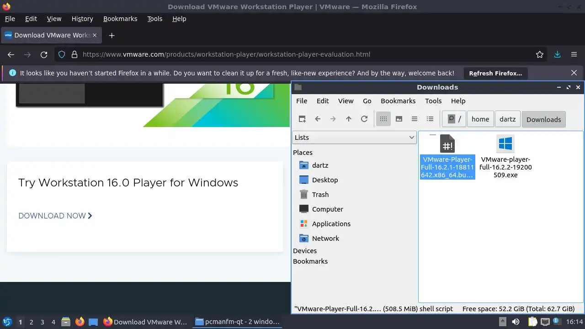Open the volume control in system tray

[x=516, y=322]
